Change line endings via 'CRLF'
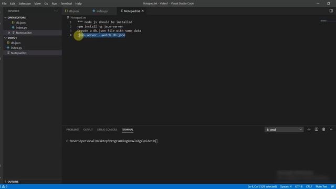Screen dimensions: 336x189 [309, 187]
